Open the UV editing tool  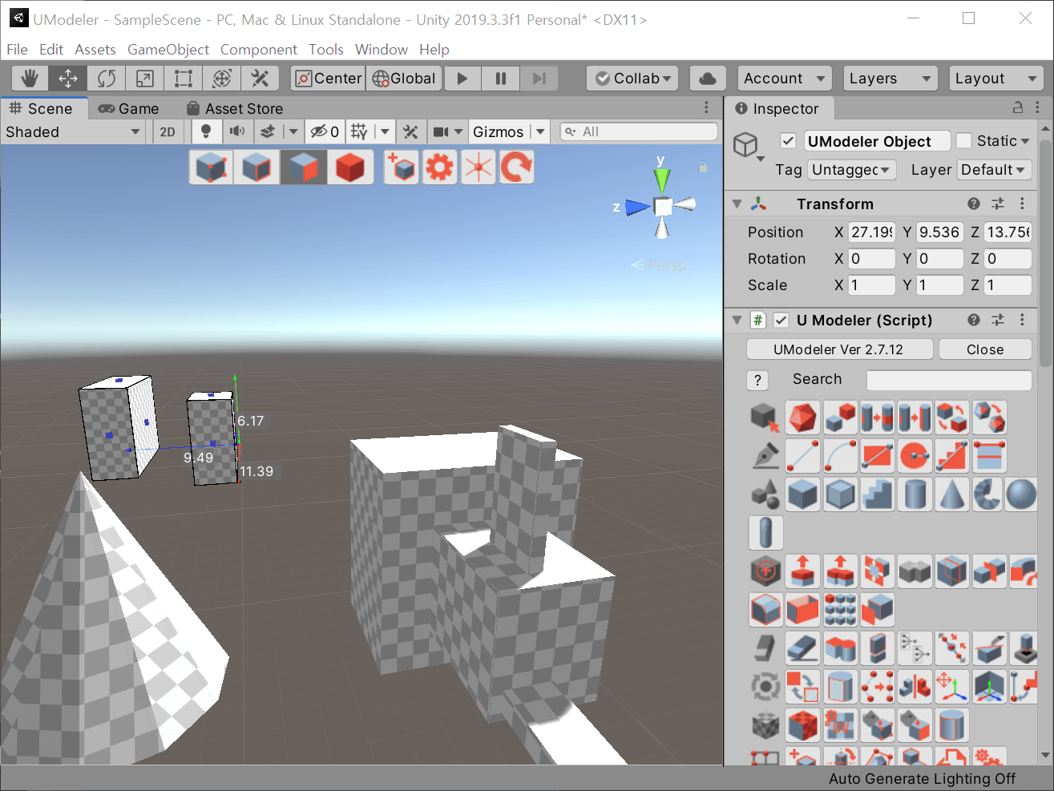pos(840,724)
